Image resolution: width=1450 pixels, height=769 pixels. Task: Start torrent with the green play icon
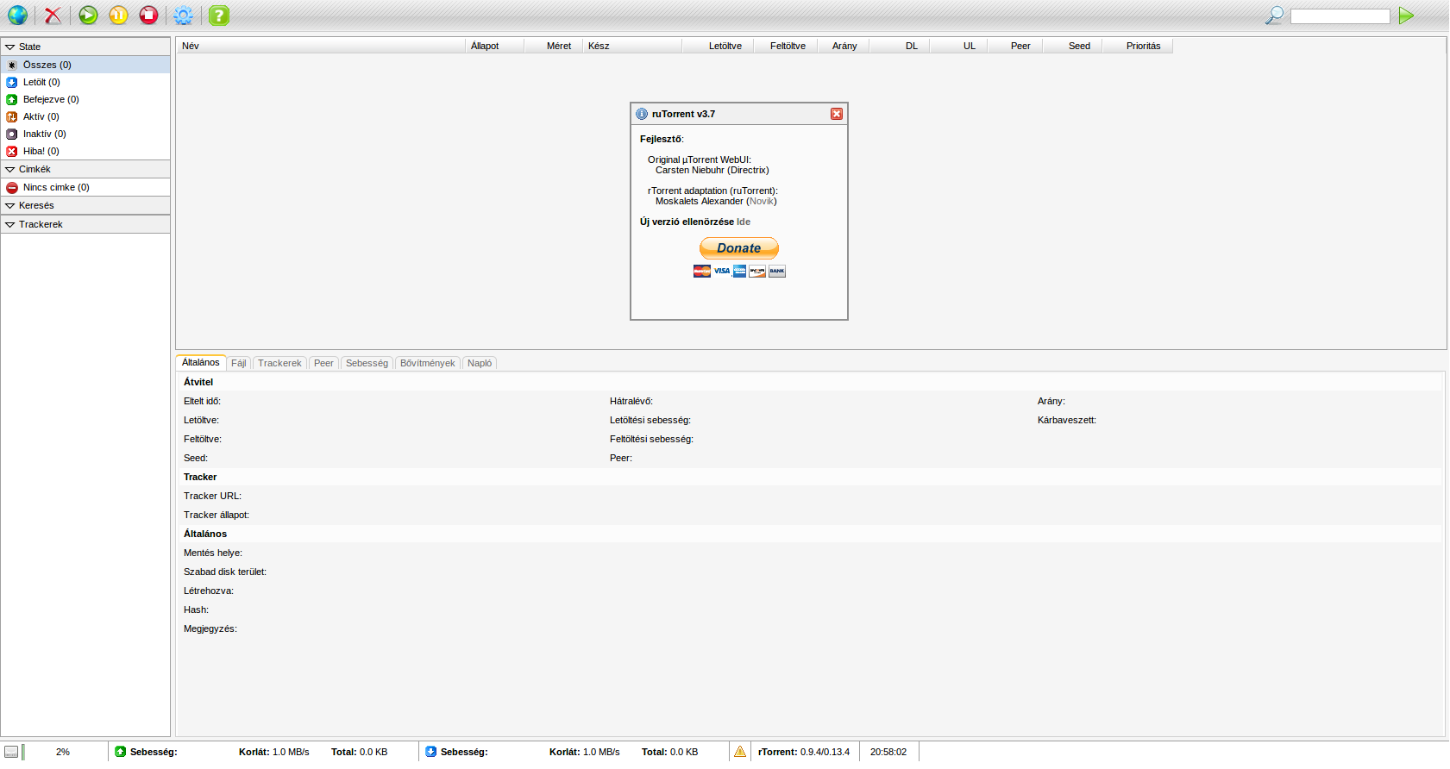coord(88,15)
